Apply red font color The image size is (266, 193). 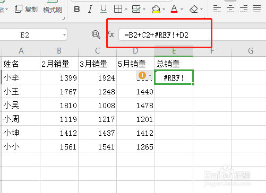174,9
